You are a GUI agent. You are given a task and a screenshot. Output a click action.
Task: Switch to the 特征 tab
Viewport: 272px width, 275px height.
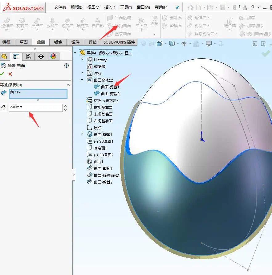(7, 42)
